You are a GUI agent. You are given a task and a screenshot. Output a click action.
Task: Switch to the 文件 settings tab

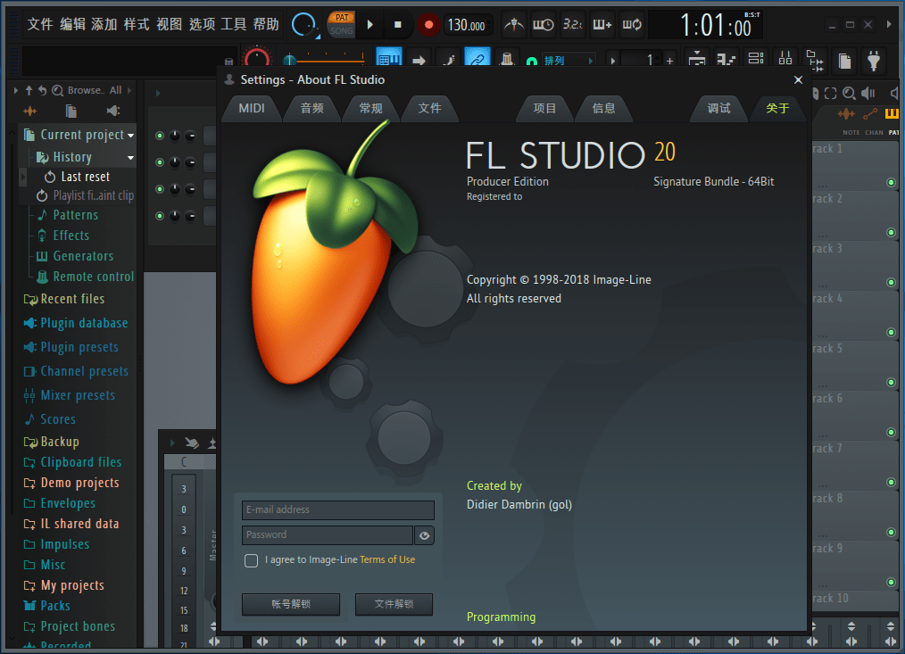point(430,109)
